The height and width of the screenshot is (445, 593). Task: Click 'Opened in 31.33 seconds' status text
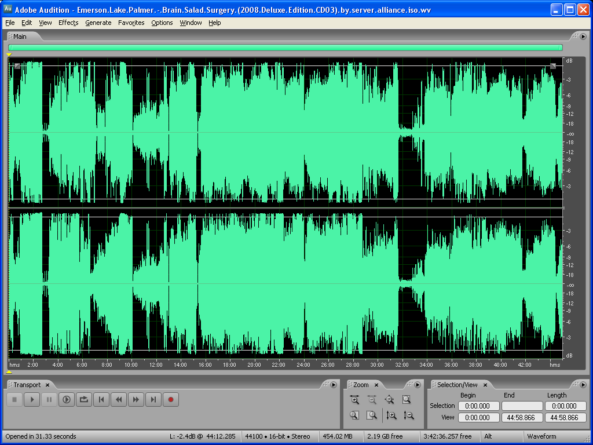click(x=41, y=436)
